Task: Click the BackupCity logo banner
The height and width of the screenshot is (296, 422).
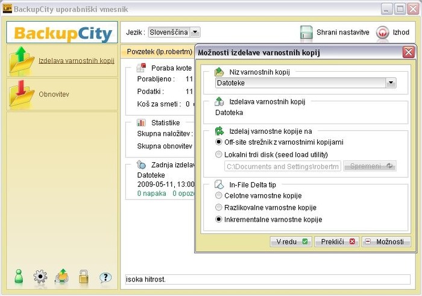Action: coord(62,33)
